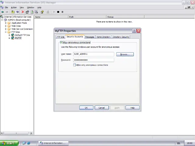Click the ADMIN1 computer icon in tree
The height and width of the screenshot is (146, 195).
tap(5, 20)
